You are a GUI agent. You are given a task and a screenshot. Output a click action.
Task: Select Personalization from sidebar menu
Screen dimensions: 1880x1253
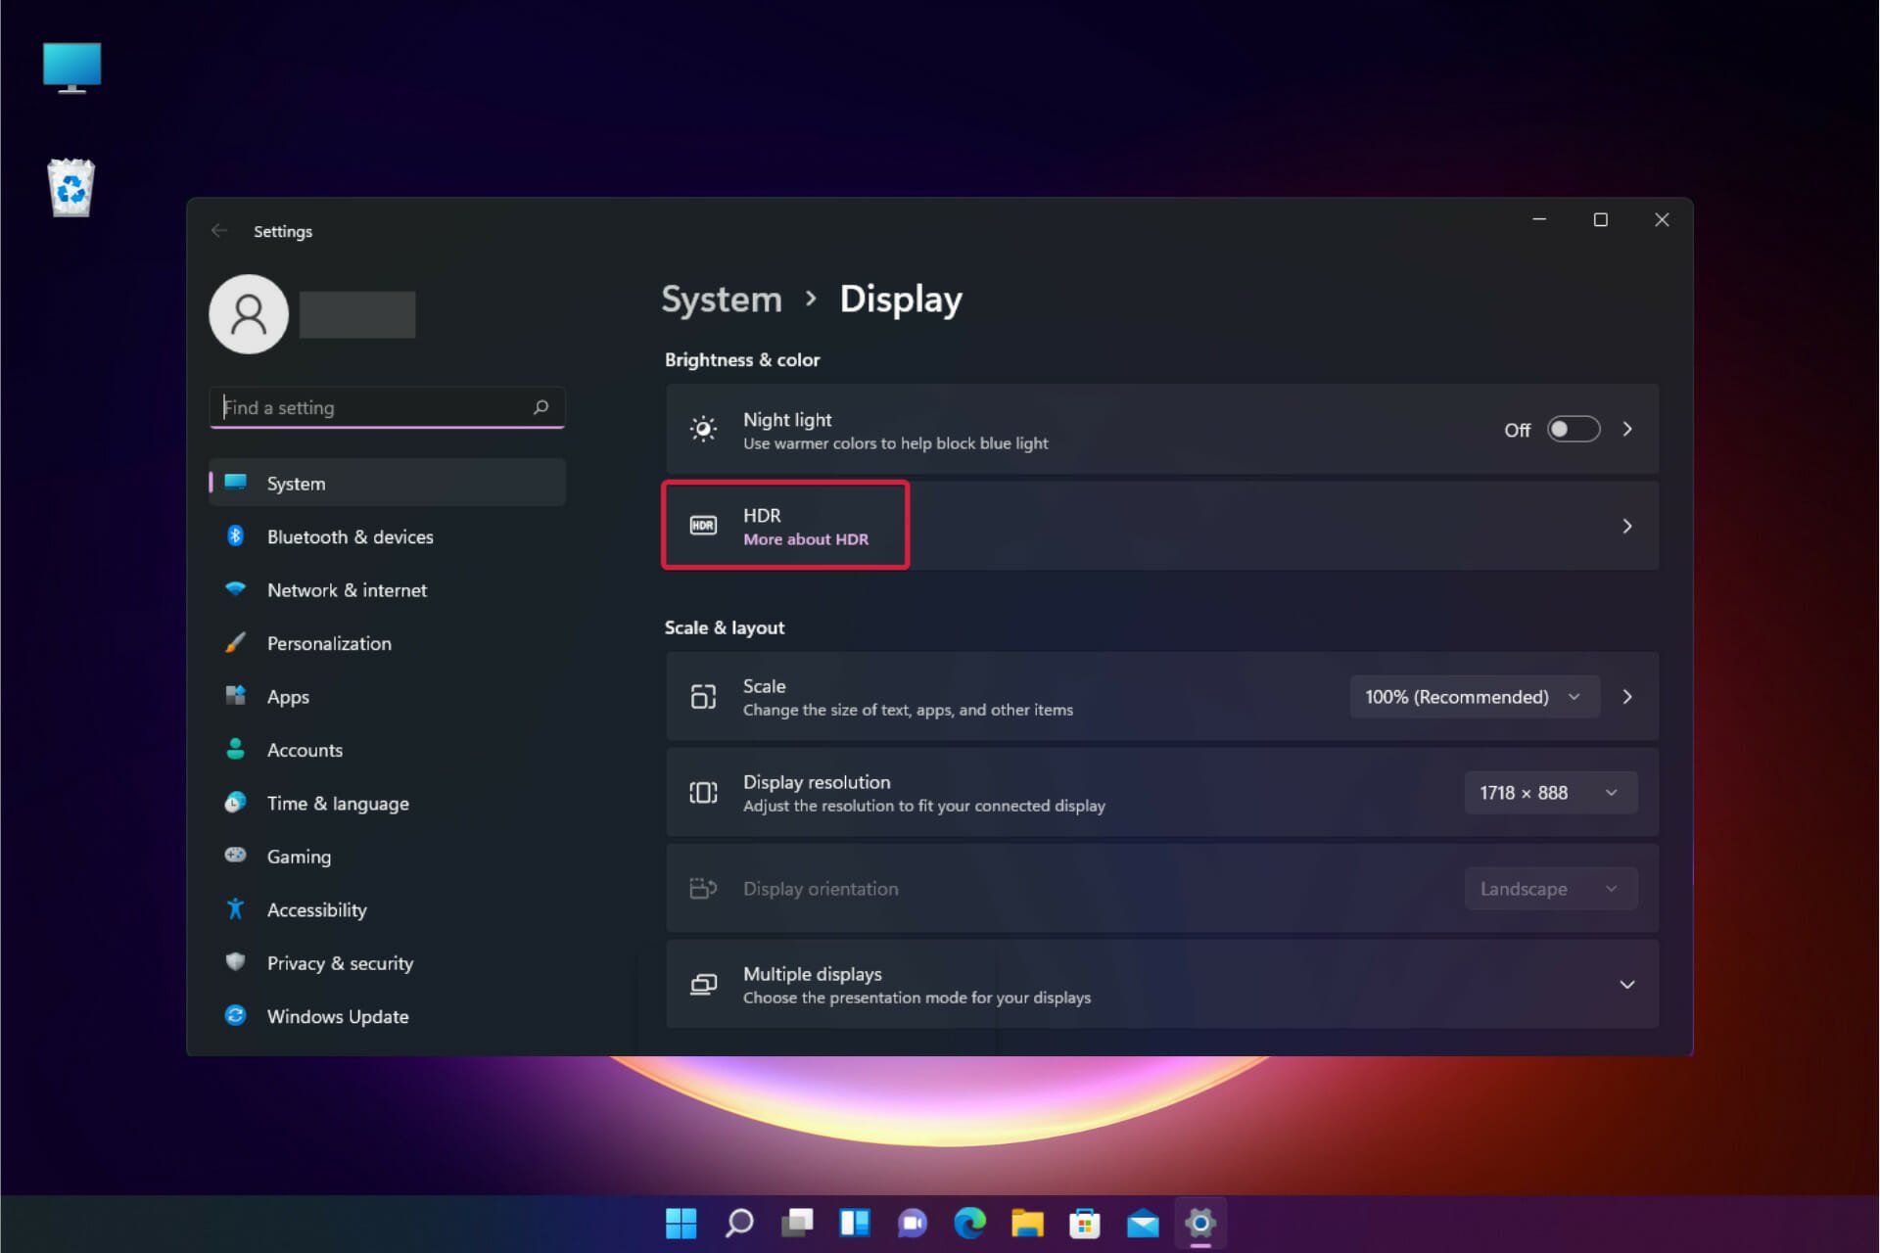coord(329,643)
